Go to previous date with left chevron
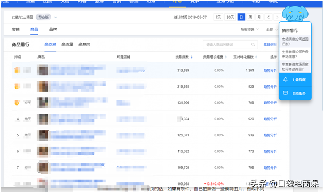Image resolution: width=324 pixels, height=193 pixels. coord(268,17)
